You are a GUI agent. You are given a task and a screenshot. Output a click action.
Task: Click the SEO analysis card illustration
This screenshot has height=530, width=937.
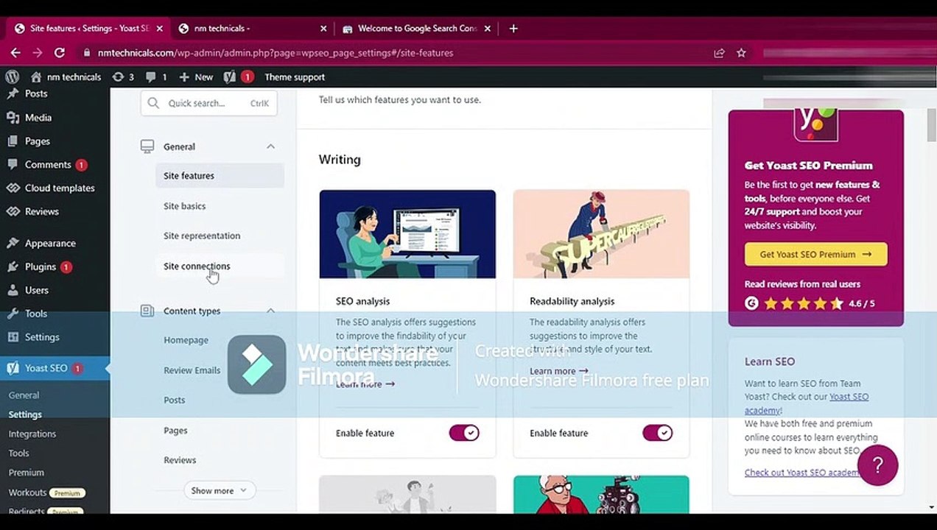coord(407,234)
